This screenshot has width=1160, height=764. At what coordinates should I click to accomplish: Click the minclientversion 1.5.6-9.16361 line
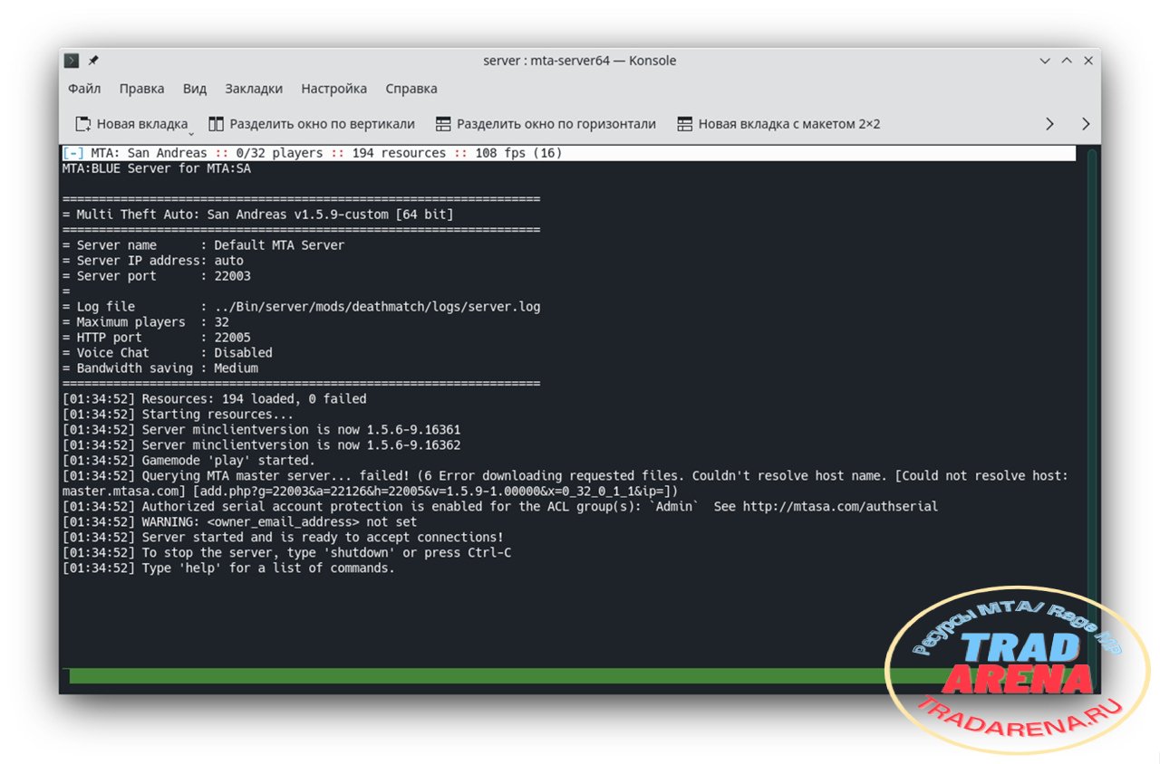261,430
